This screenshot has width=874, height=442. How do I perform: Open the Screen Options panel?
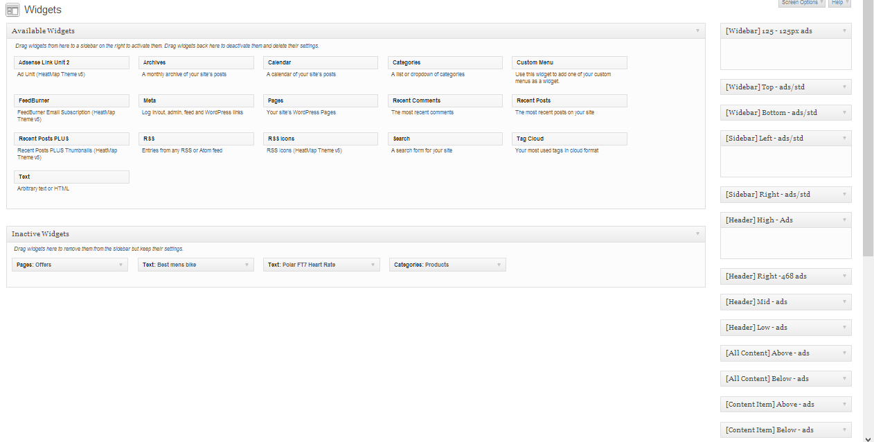pyautogui.click(x=802, y=3)
